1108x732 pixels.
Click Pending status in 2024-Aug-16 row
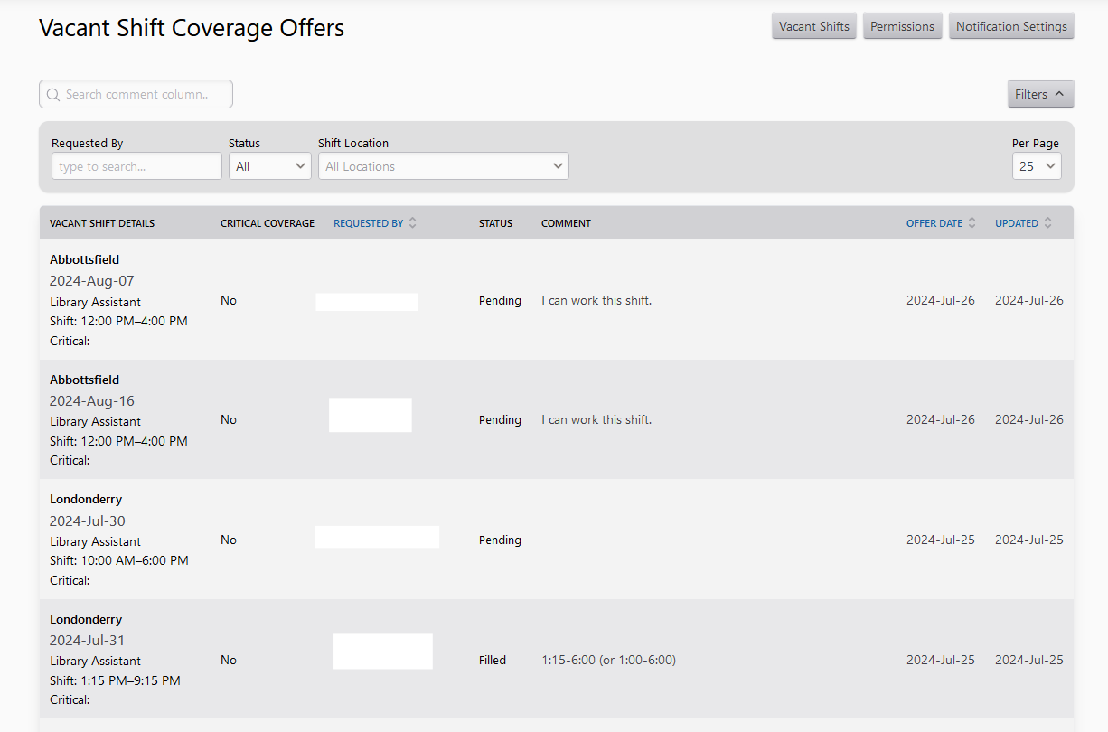coord(500,419)
